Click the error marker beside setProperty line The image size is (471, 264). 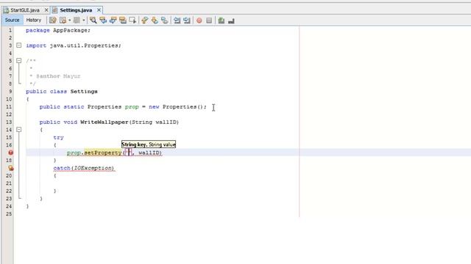click(x=10, y=153)
